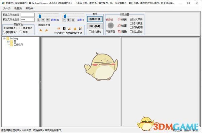Select the 标尺 ruler tool
The width and height of the screenshot is (202, 133).
pos(122,20)
